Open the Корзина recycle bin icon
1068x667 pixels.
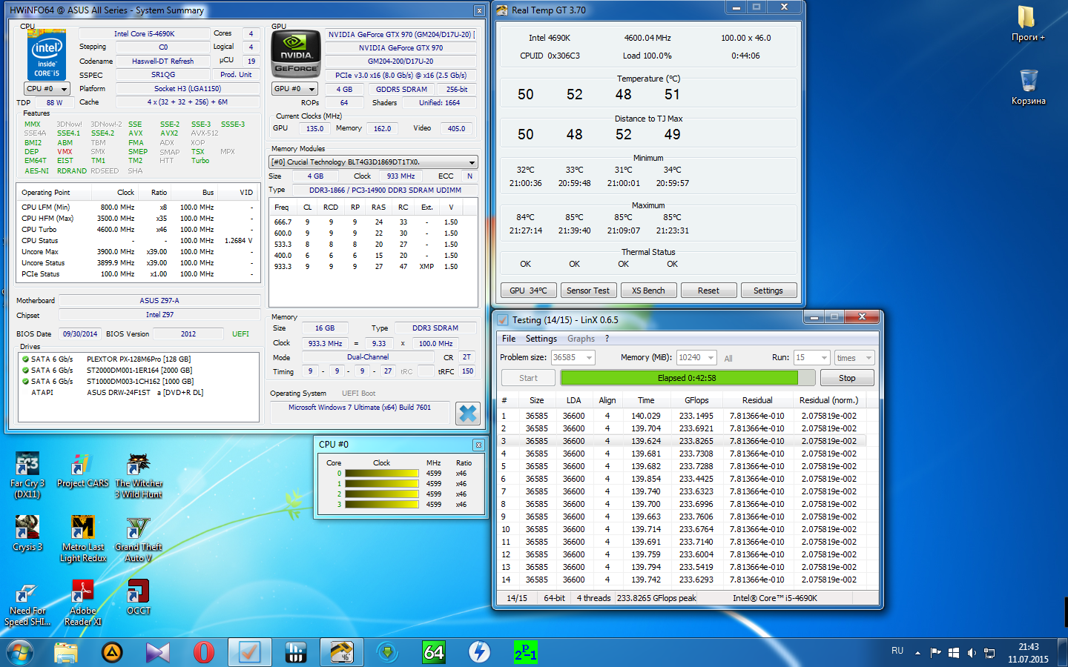(x=1028, y=82)
